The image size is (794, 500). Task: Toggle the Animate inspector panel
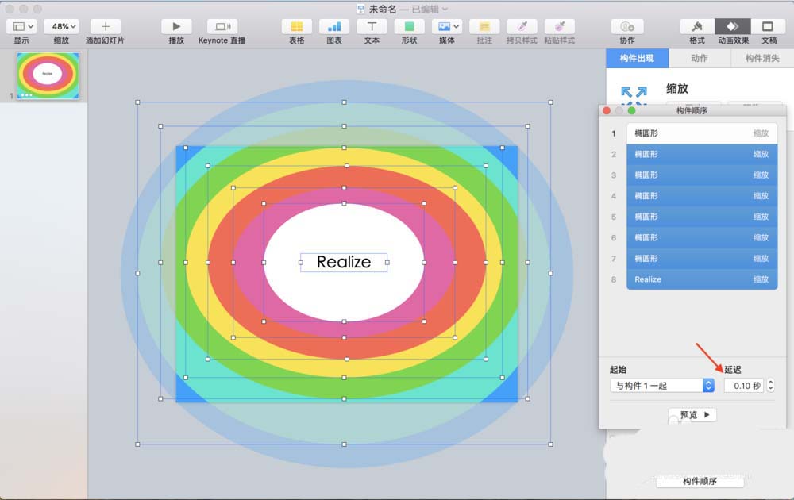click(x=733, y=27)
